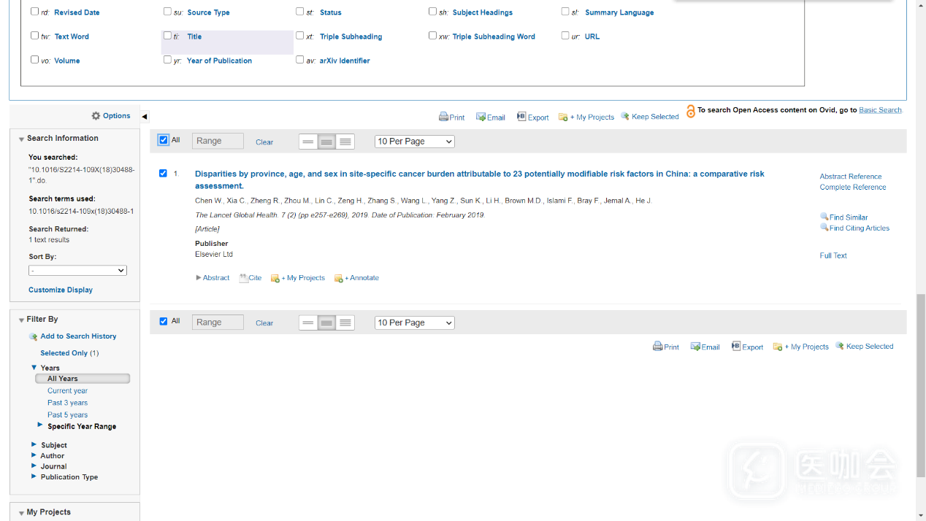Click the Basic Search link
This screenshot has height=521, width=926.
tap(880, 110)
